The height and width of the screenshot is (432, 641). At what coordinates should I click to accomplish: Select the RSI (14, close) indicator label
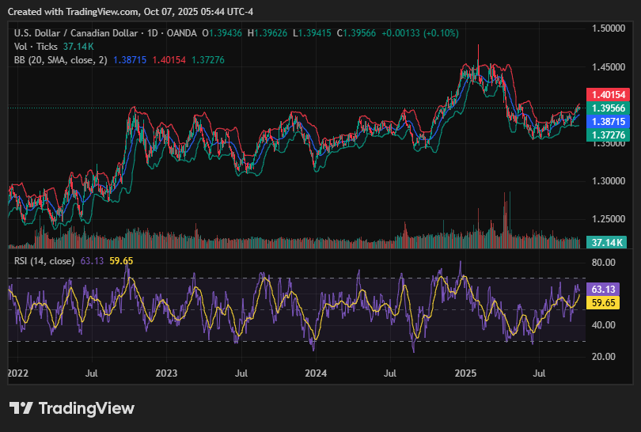[44, 260]
